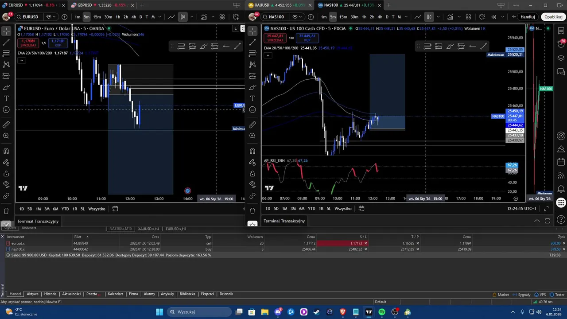Open the Indicators menu in EURUSD window

pyautogui.click(x=204, y=17)
